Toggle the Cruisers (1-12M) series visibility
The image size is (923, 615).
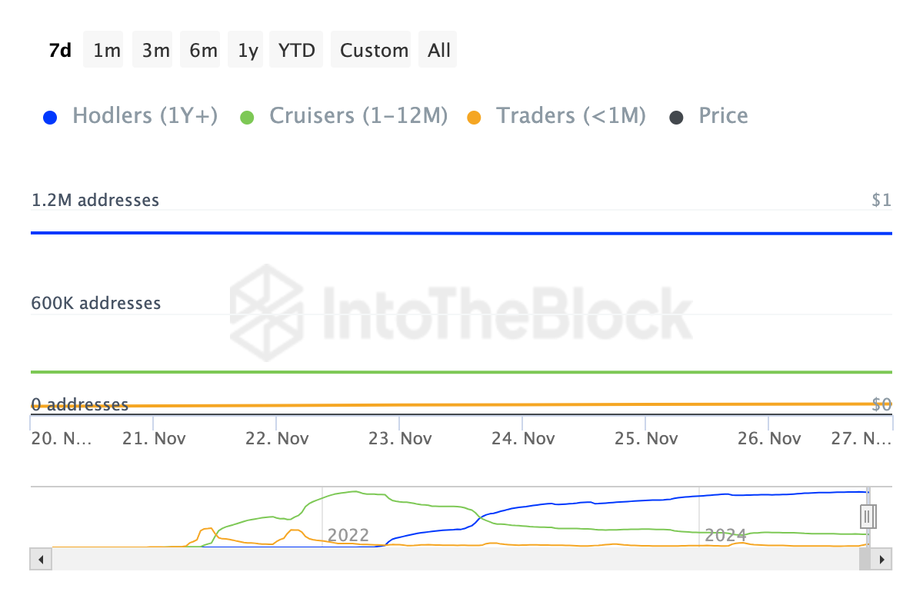[358, 116]
